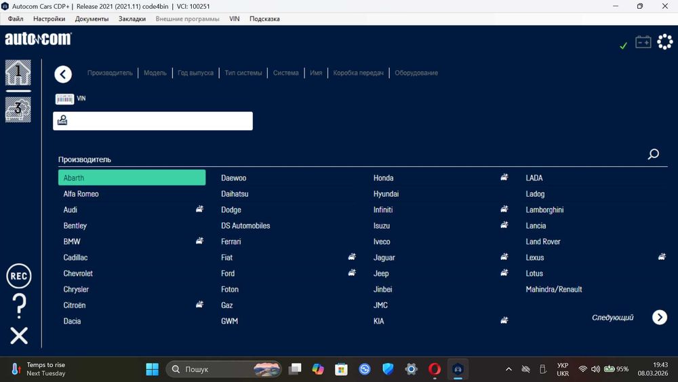
Task: Open the manufacturer search magnifier icon
Action: point(654,154)
